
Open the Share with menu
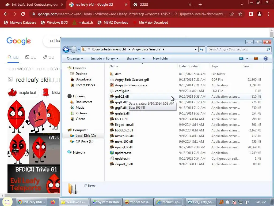point(136,58)
